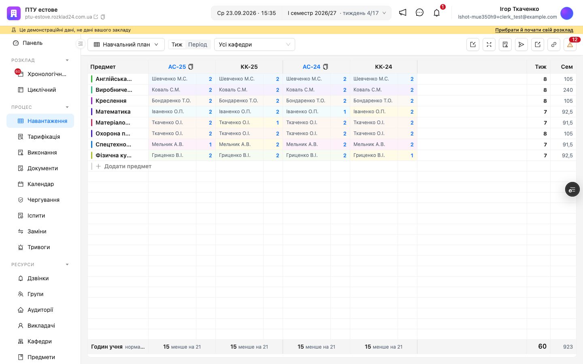Open site link external icon in header

pyautogui.click(x=96, y=17)
